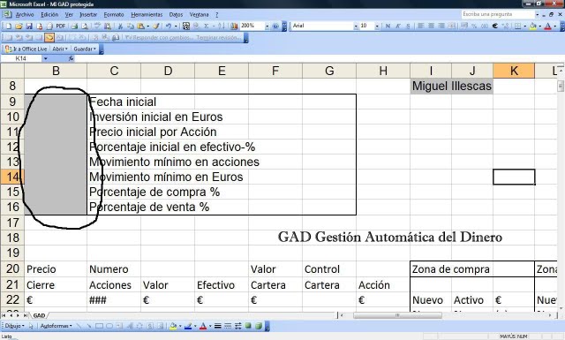The height and width of the screenshot is (340, 565).
Task: Choose the line style icon in the Drawing toolbar
Action: [218, 326]
